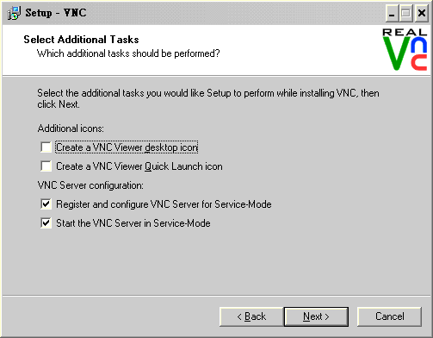Cancel the VNC setup
The image size is (433, 338).
(389, 316)
